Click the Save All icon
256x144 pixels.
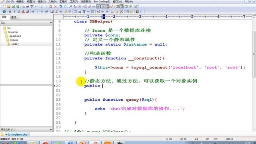pos(18,6)
